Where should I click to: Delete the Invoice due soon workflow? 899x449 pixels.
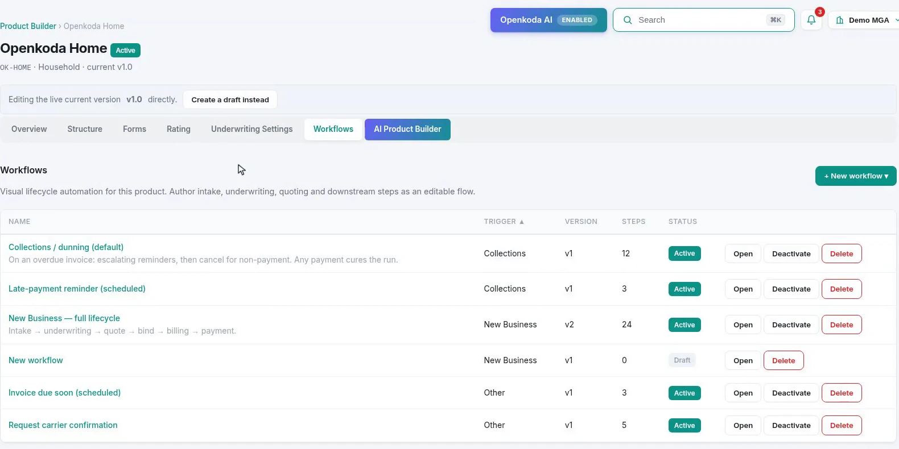coord(842,393)
